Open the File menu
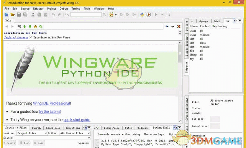This screenshot has height=148, width=246. (x=7, y=9)
